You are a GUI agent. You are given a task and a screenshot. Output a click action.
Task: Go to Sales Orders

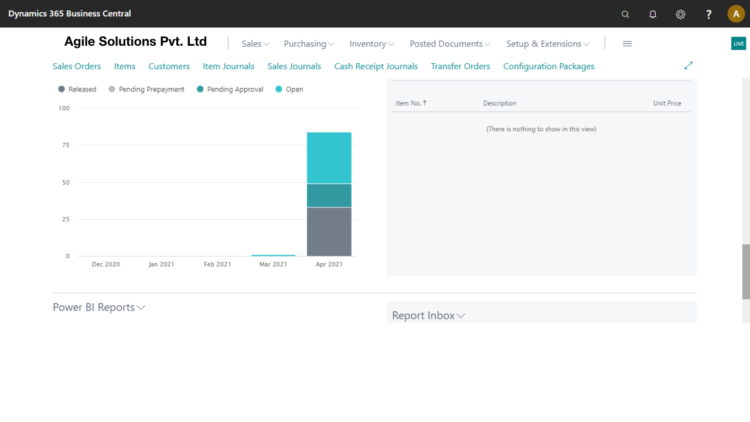pos(77,66)
